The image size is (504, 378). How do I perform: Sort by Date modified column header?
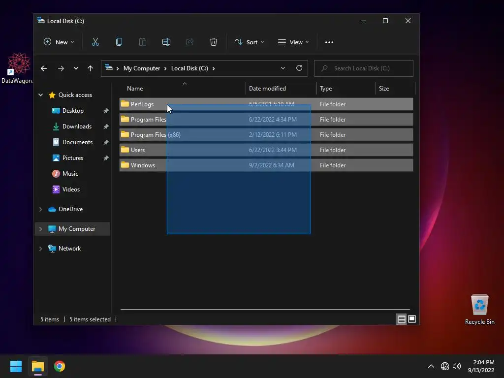pyautogui.click(x=281, y=89)
